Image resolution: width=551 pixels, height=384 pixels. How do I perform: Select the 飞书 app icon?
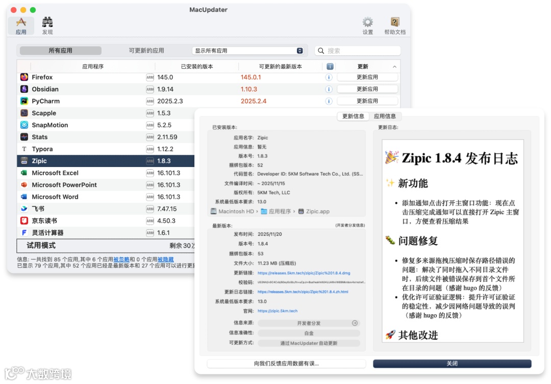pyautogui.click(x=24, y=209)
